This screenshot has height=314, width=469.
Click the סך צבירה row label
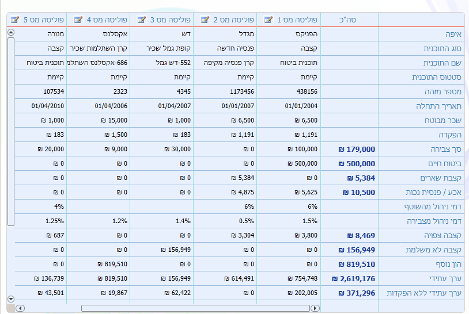446,150
